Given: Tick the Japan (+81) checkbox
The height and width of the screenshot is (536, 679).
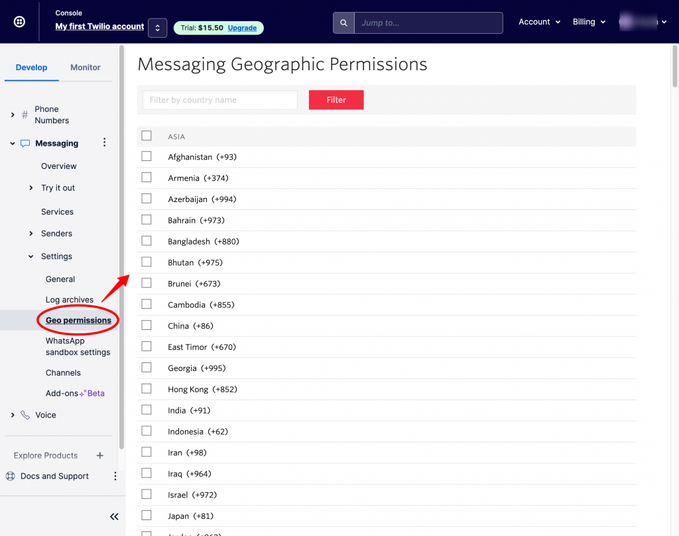Looking at the screenshot, I should [147, 515].
